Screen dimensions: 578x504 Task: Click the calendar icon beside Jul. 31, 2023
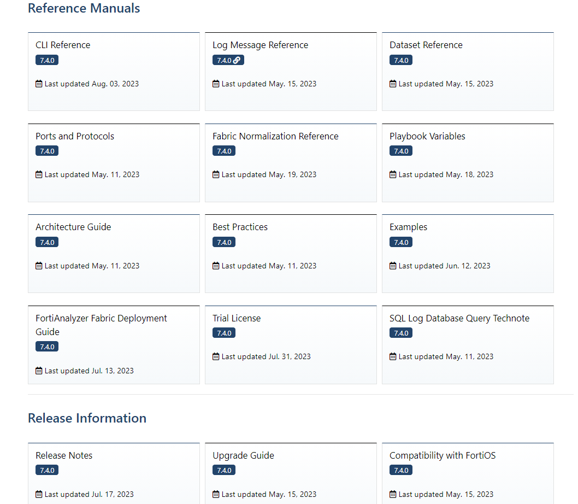point(216,356)
